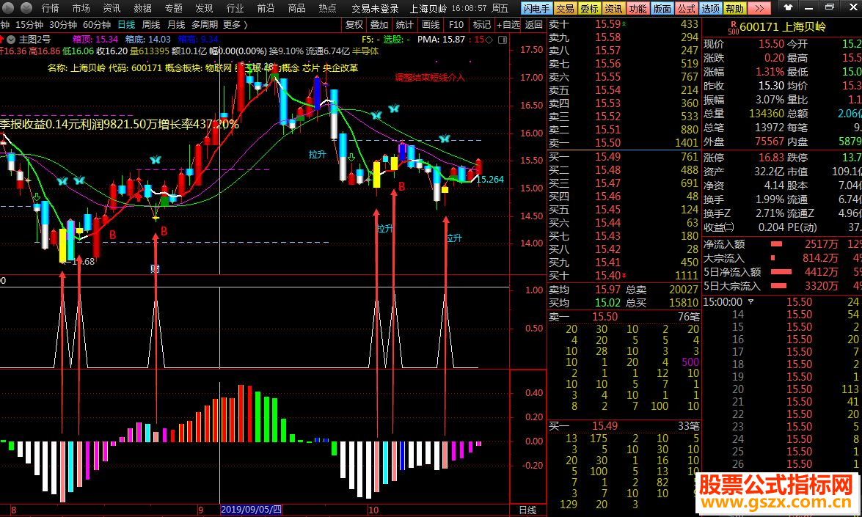Open the filter triangle next to 15:00:00

tap(751, 301)
